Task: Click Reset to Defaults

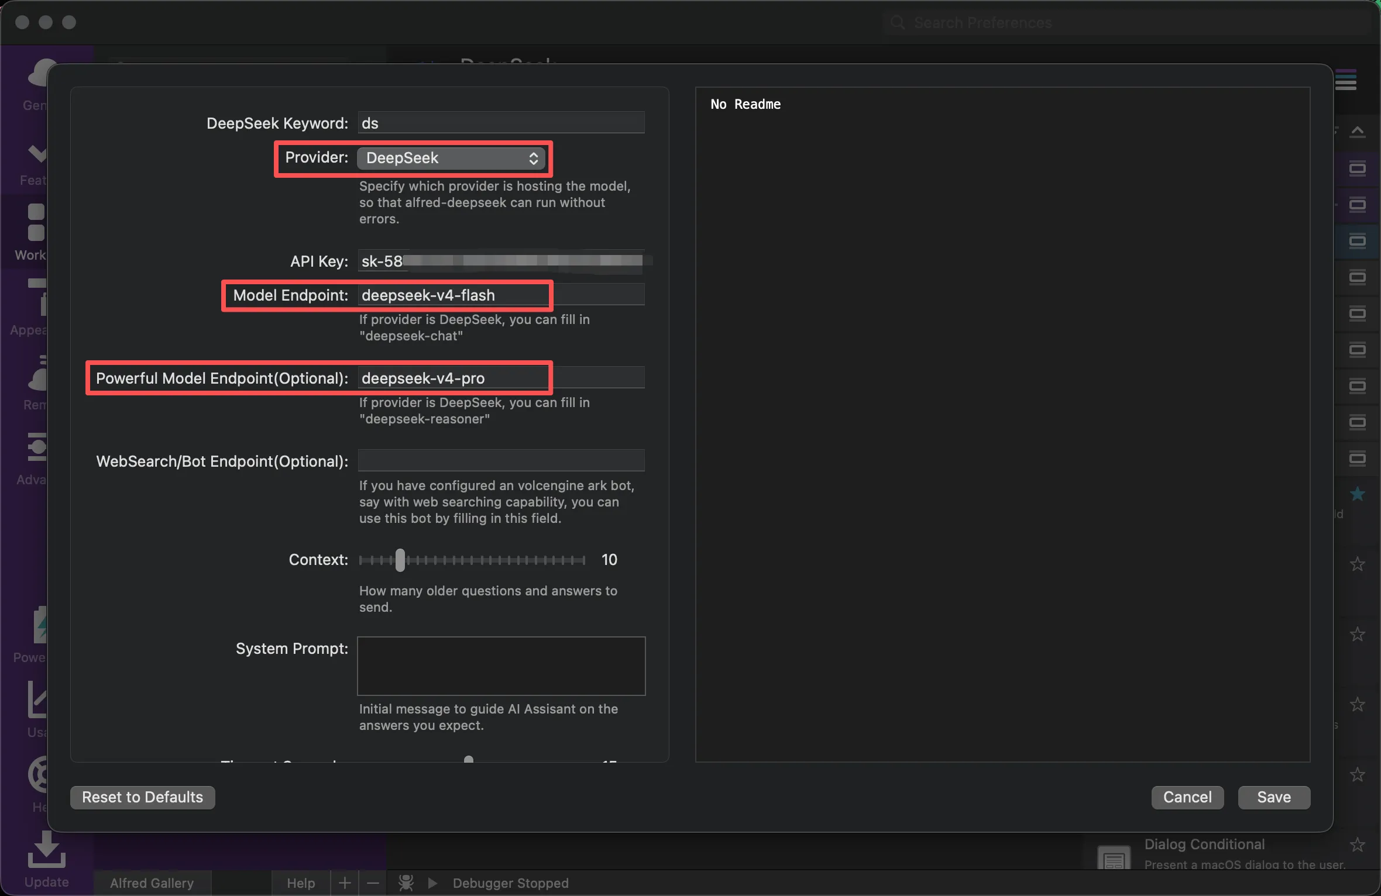Action: point(142,797)
